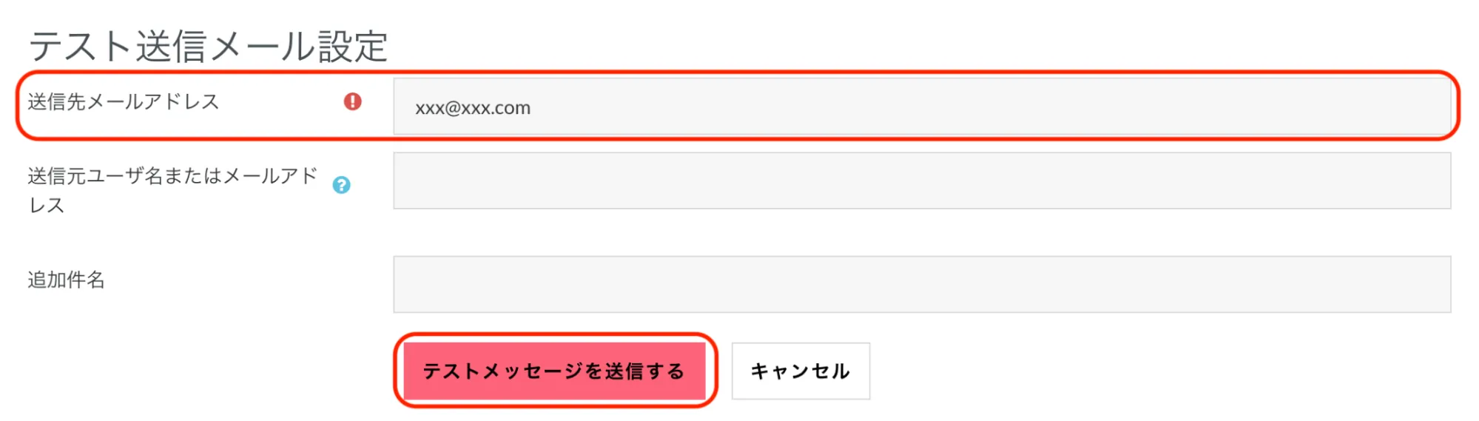The height and width of the screenshot is (421, 1479).
Task: Cancel the test mail settings form
Action: coord(800,371)
